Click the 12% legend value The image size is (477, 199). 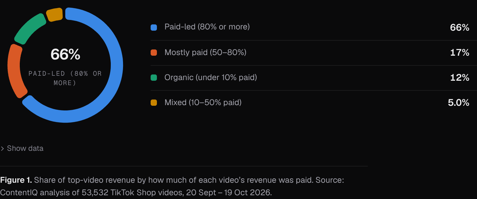click(x=459, y=78)
